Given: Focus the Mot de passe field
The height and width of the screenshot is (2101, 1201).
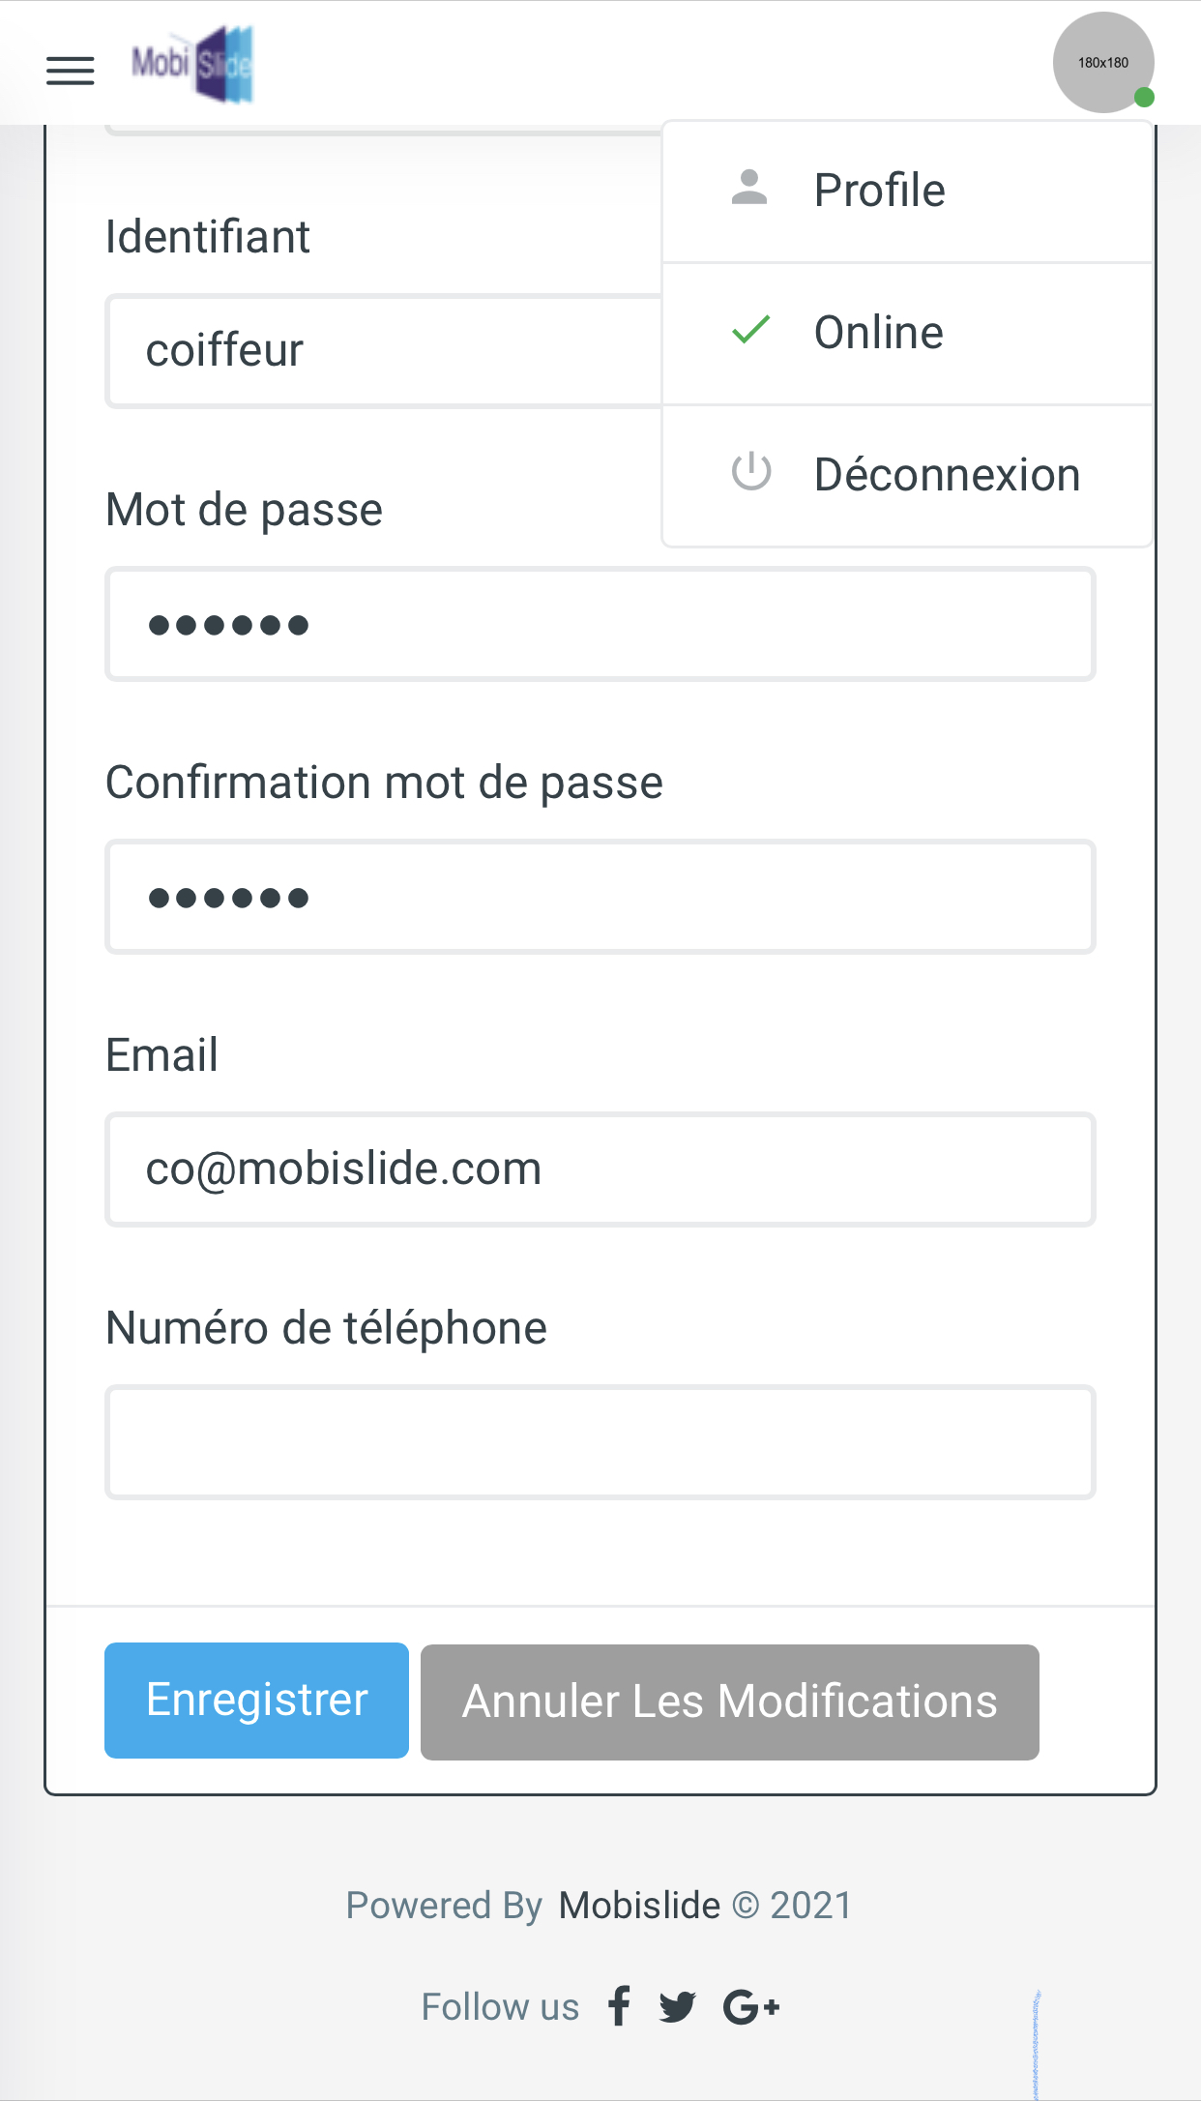Looking at the screenshot, I should point(600,624).
